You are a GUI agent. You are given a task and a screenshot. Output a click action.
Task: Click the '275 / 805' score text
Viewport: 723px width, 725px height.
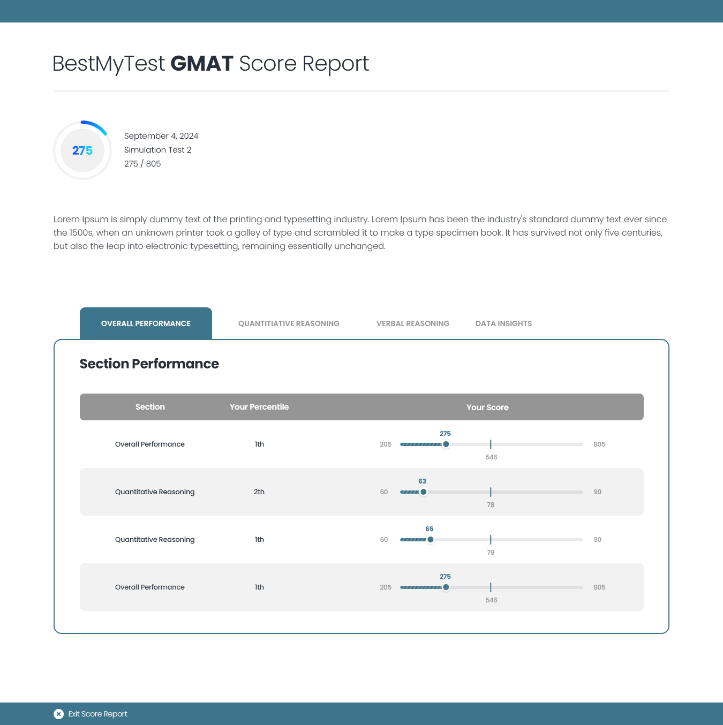142,164
